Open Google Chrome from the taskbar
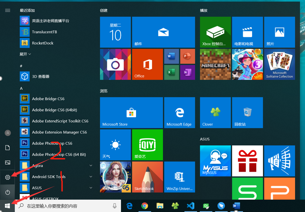 (145, 206)
